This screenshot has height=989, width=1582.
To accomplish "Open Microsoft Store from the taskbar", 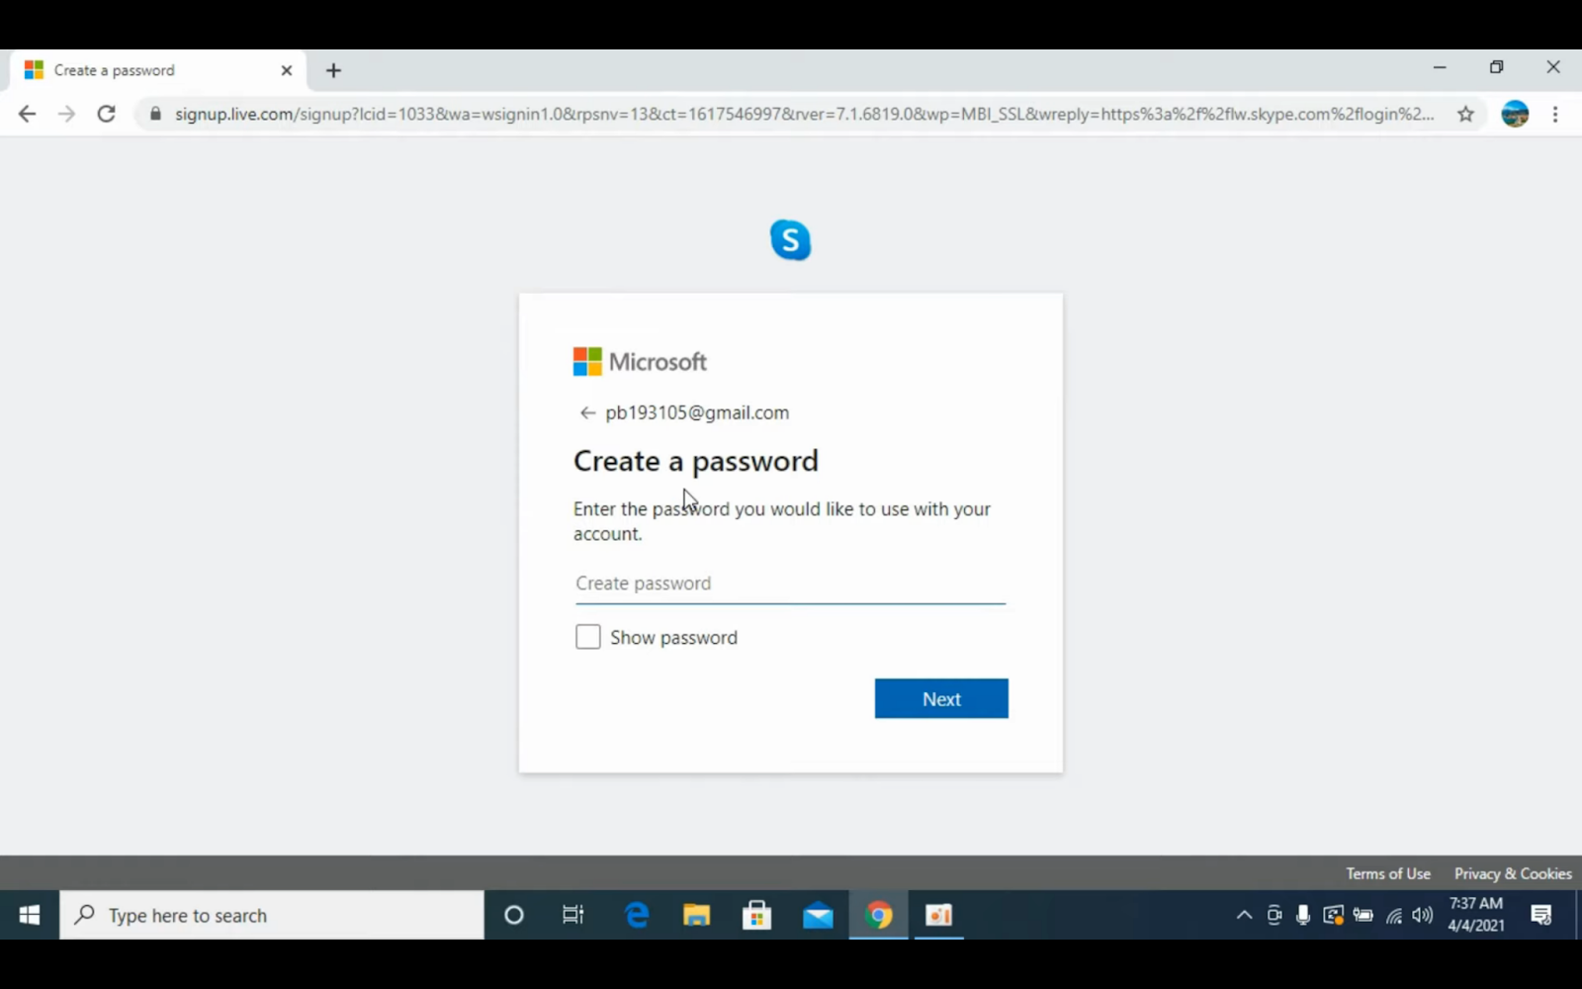I will coord(756,915).
